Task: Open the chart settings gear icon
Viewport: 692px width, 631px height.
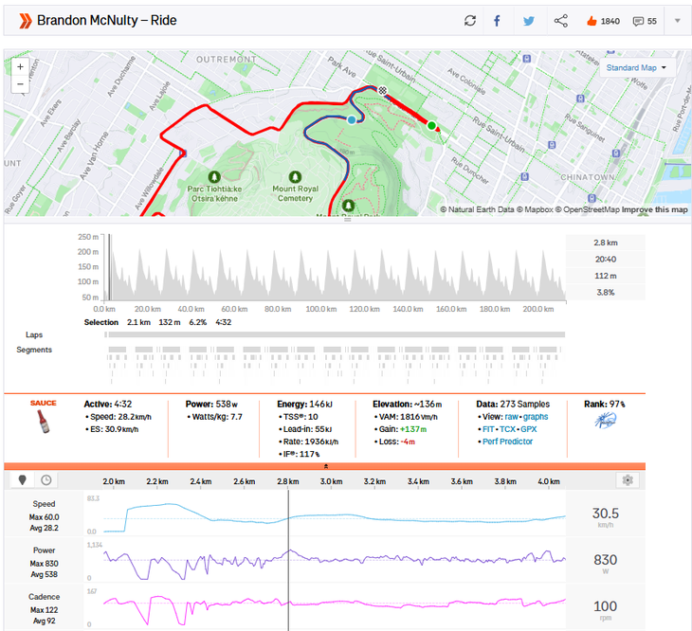Action: (x=627, y=480)
